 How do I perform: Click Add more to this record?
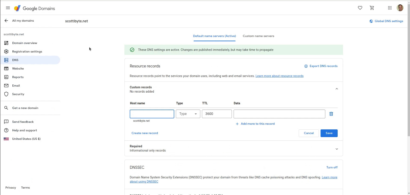click(x=258, y=124)
